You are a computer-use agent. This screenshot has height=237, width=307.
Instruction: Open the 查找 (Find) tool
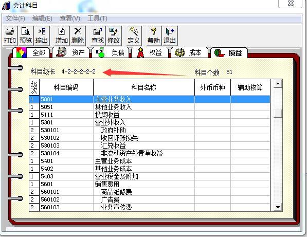pos(98,35)
